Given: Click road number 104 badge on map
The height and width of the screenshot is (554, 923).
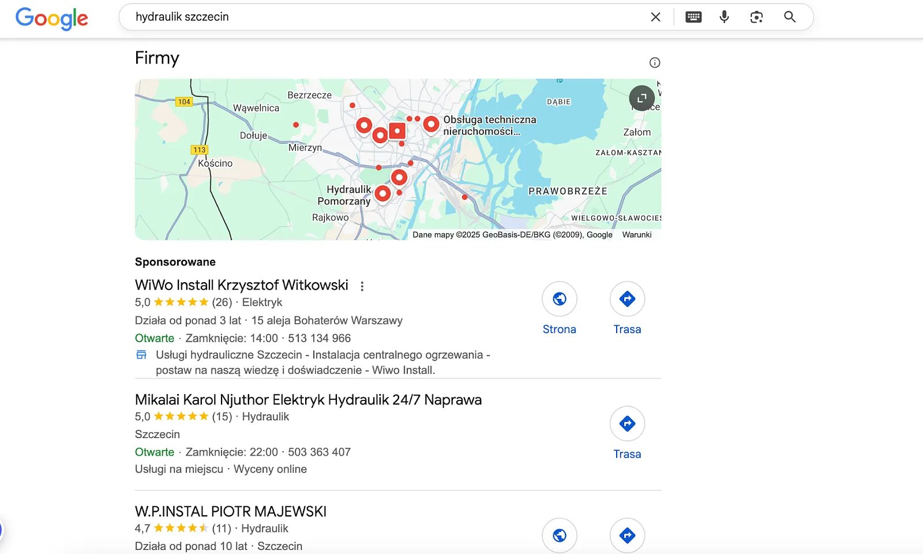Looking at the screenshot, I should (184, 102).
